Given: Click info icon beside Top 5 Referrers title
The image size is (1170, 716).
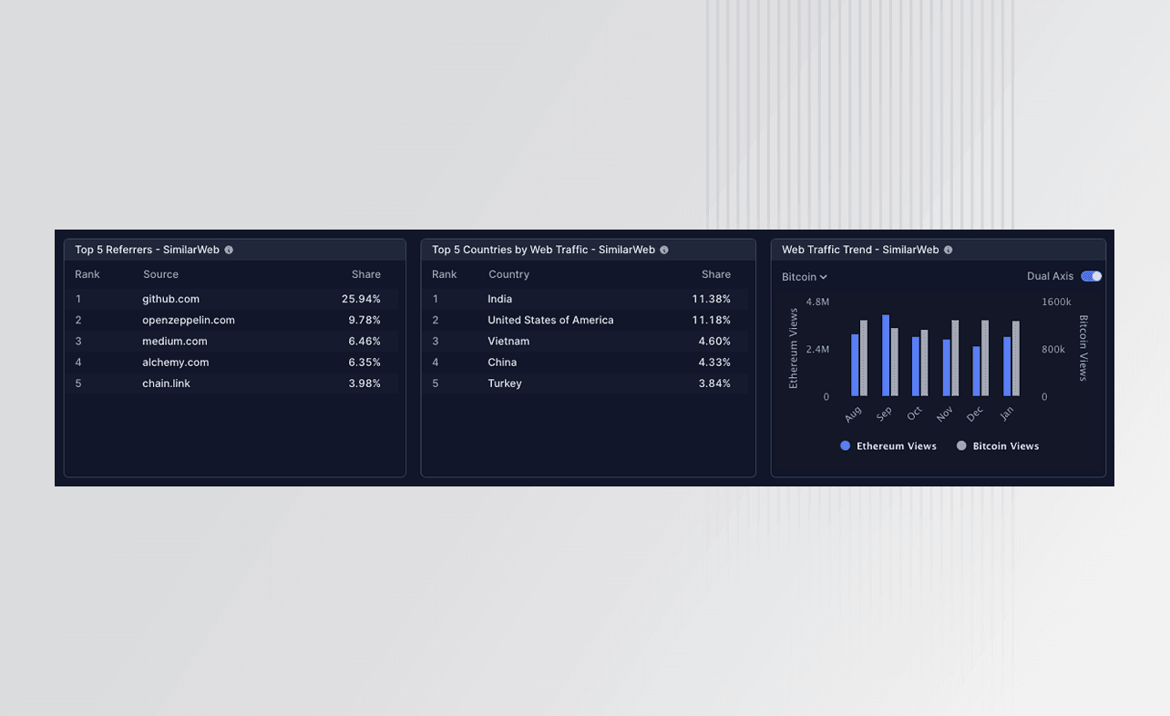Looking at the screenshot, I should (229, 250).
